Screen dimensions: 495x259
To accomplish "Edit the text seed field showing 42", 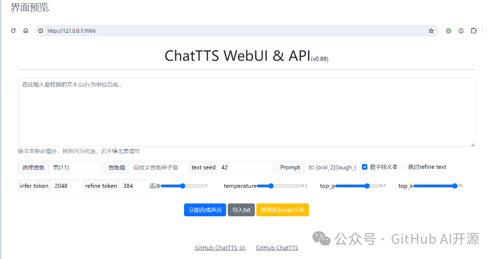I will [x=245, y=167].
